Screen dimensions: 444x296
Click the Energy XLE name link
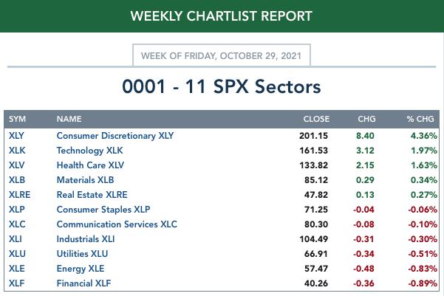click(x=81, y=268)
